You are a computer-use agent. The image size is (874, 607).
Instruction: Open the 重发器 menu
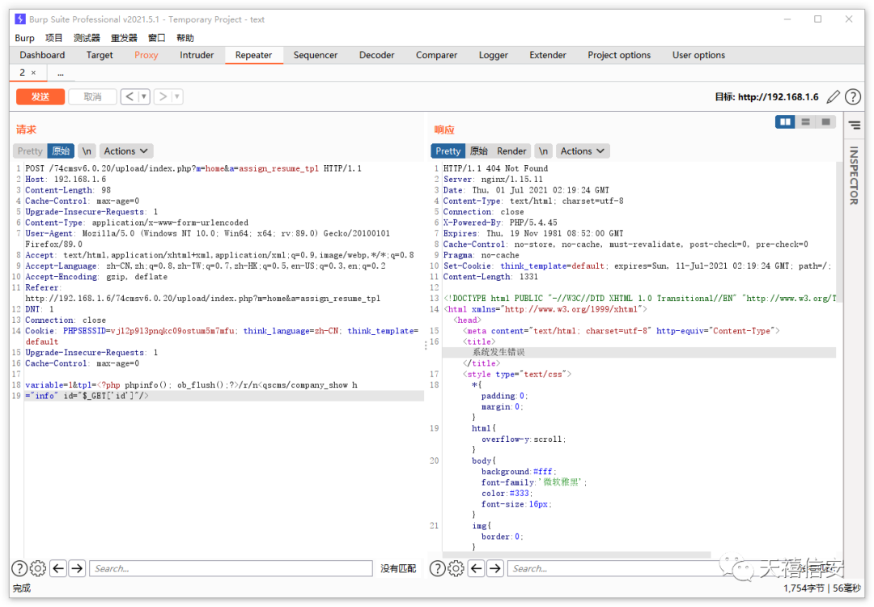tap(124, 38)
